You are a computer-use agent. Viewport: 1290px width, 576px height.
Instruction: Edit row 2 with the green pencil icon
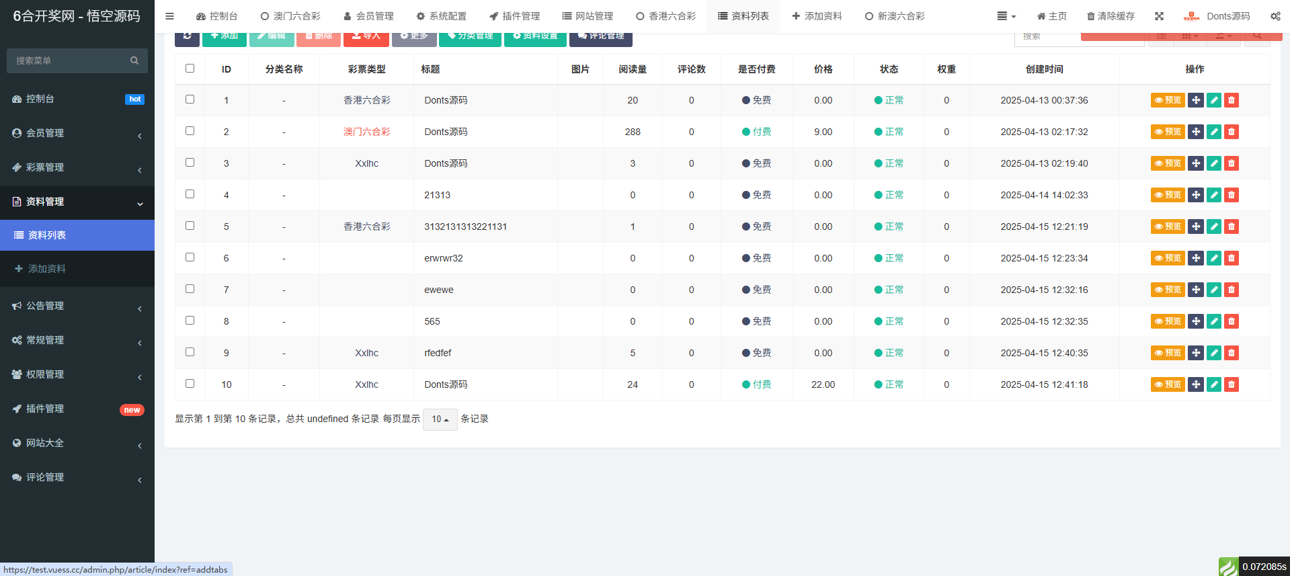tap(1213, 132)
